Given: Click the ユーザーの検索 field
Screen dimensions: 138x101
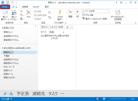Looking at the screenshot, I should pos(96,11).
